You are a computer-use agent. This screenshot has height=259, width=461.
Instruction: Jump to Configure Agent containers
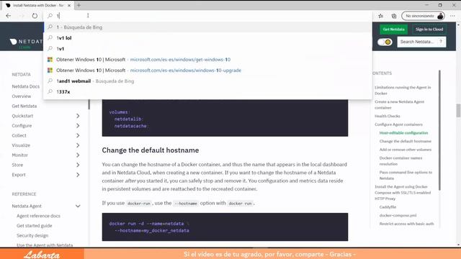[398, 124]
